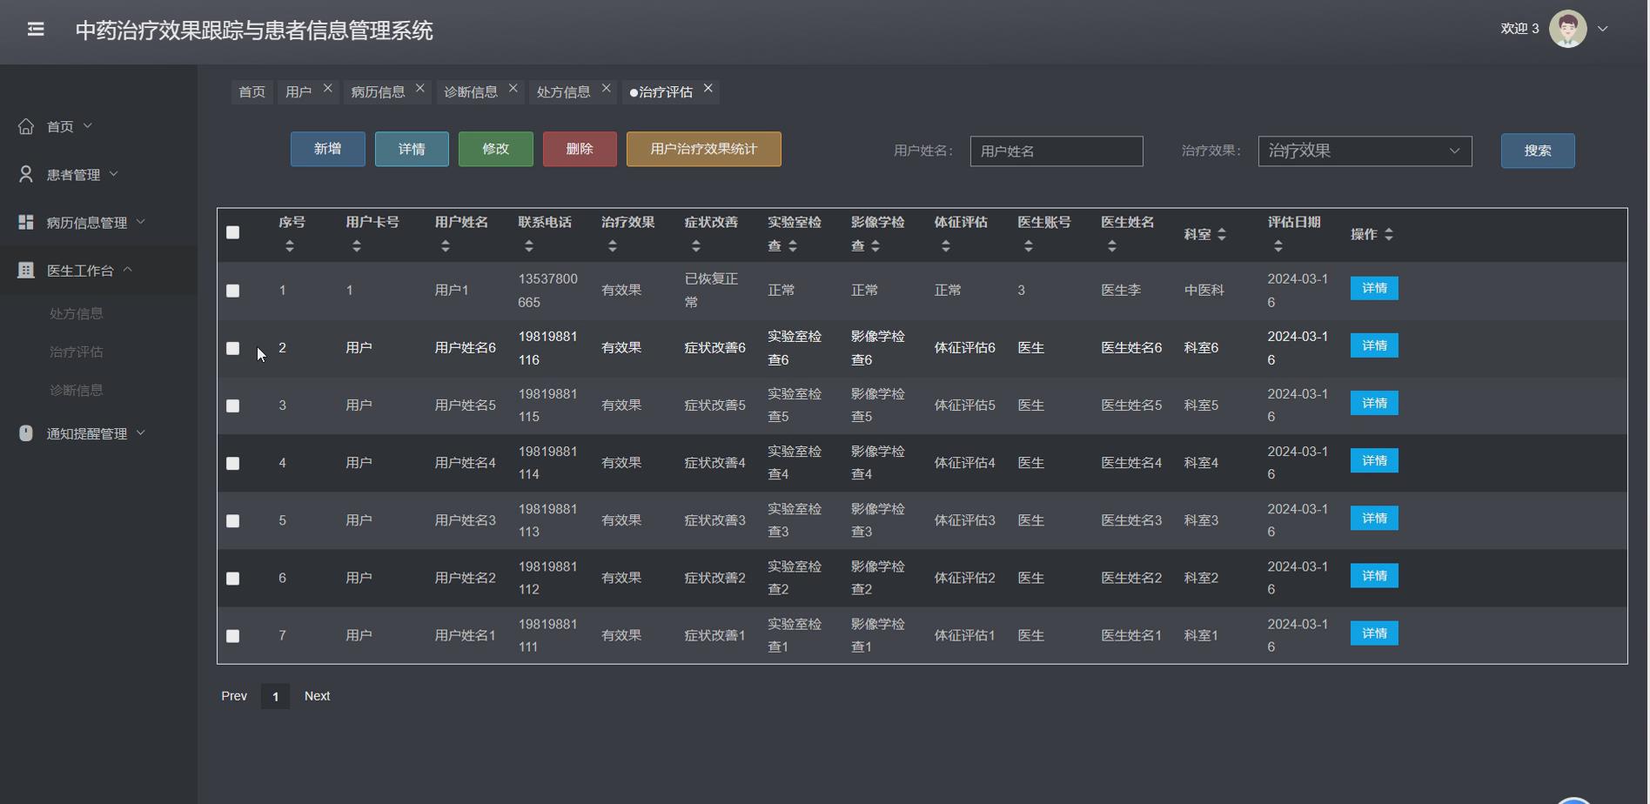Image resolution: width=1650 pixels, height=804 pixels.
Task: Type in the 用户姓名 search field
Action: point(1056,151)
